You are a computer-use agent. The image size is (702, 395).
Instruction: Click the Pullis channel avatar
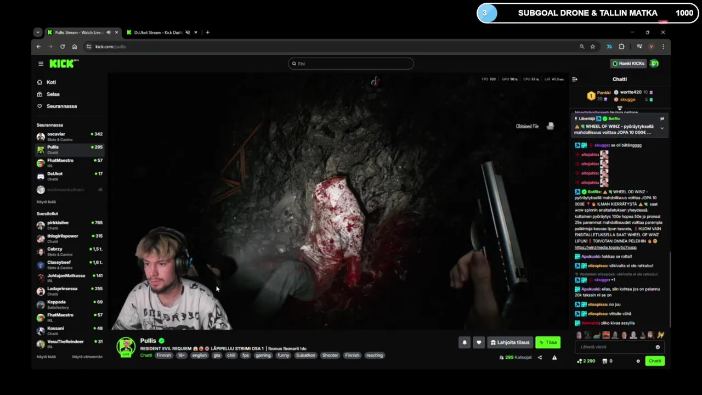point(126,347)
